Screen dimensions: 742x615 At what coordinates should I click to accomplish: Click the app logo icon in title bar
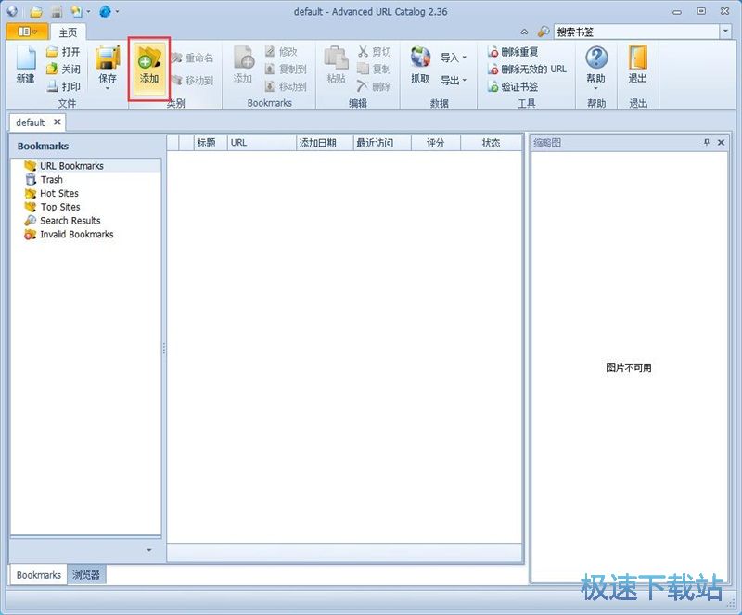coord(12,11)
